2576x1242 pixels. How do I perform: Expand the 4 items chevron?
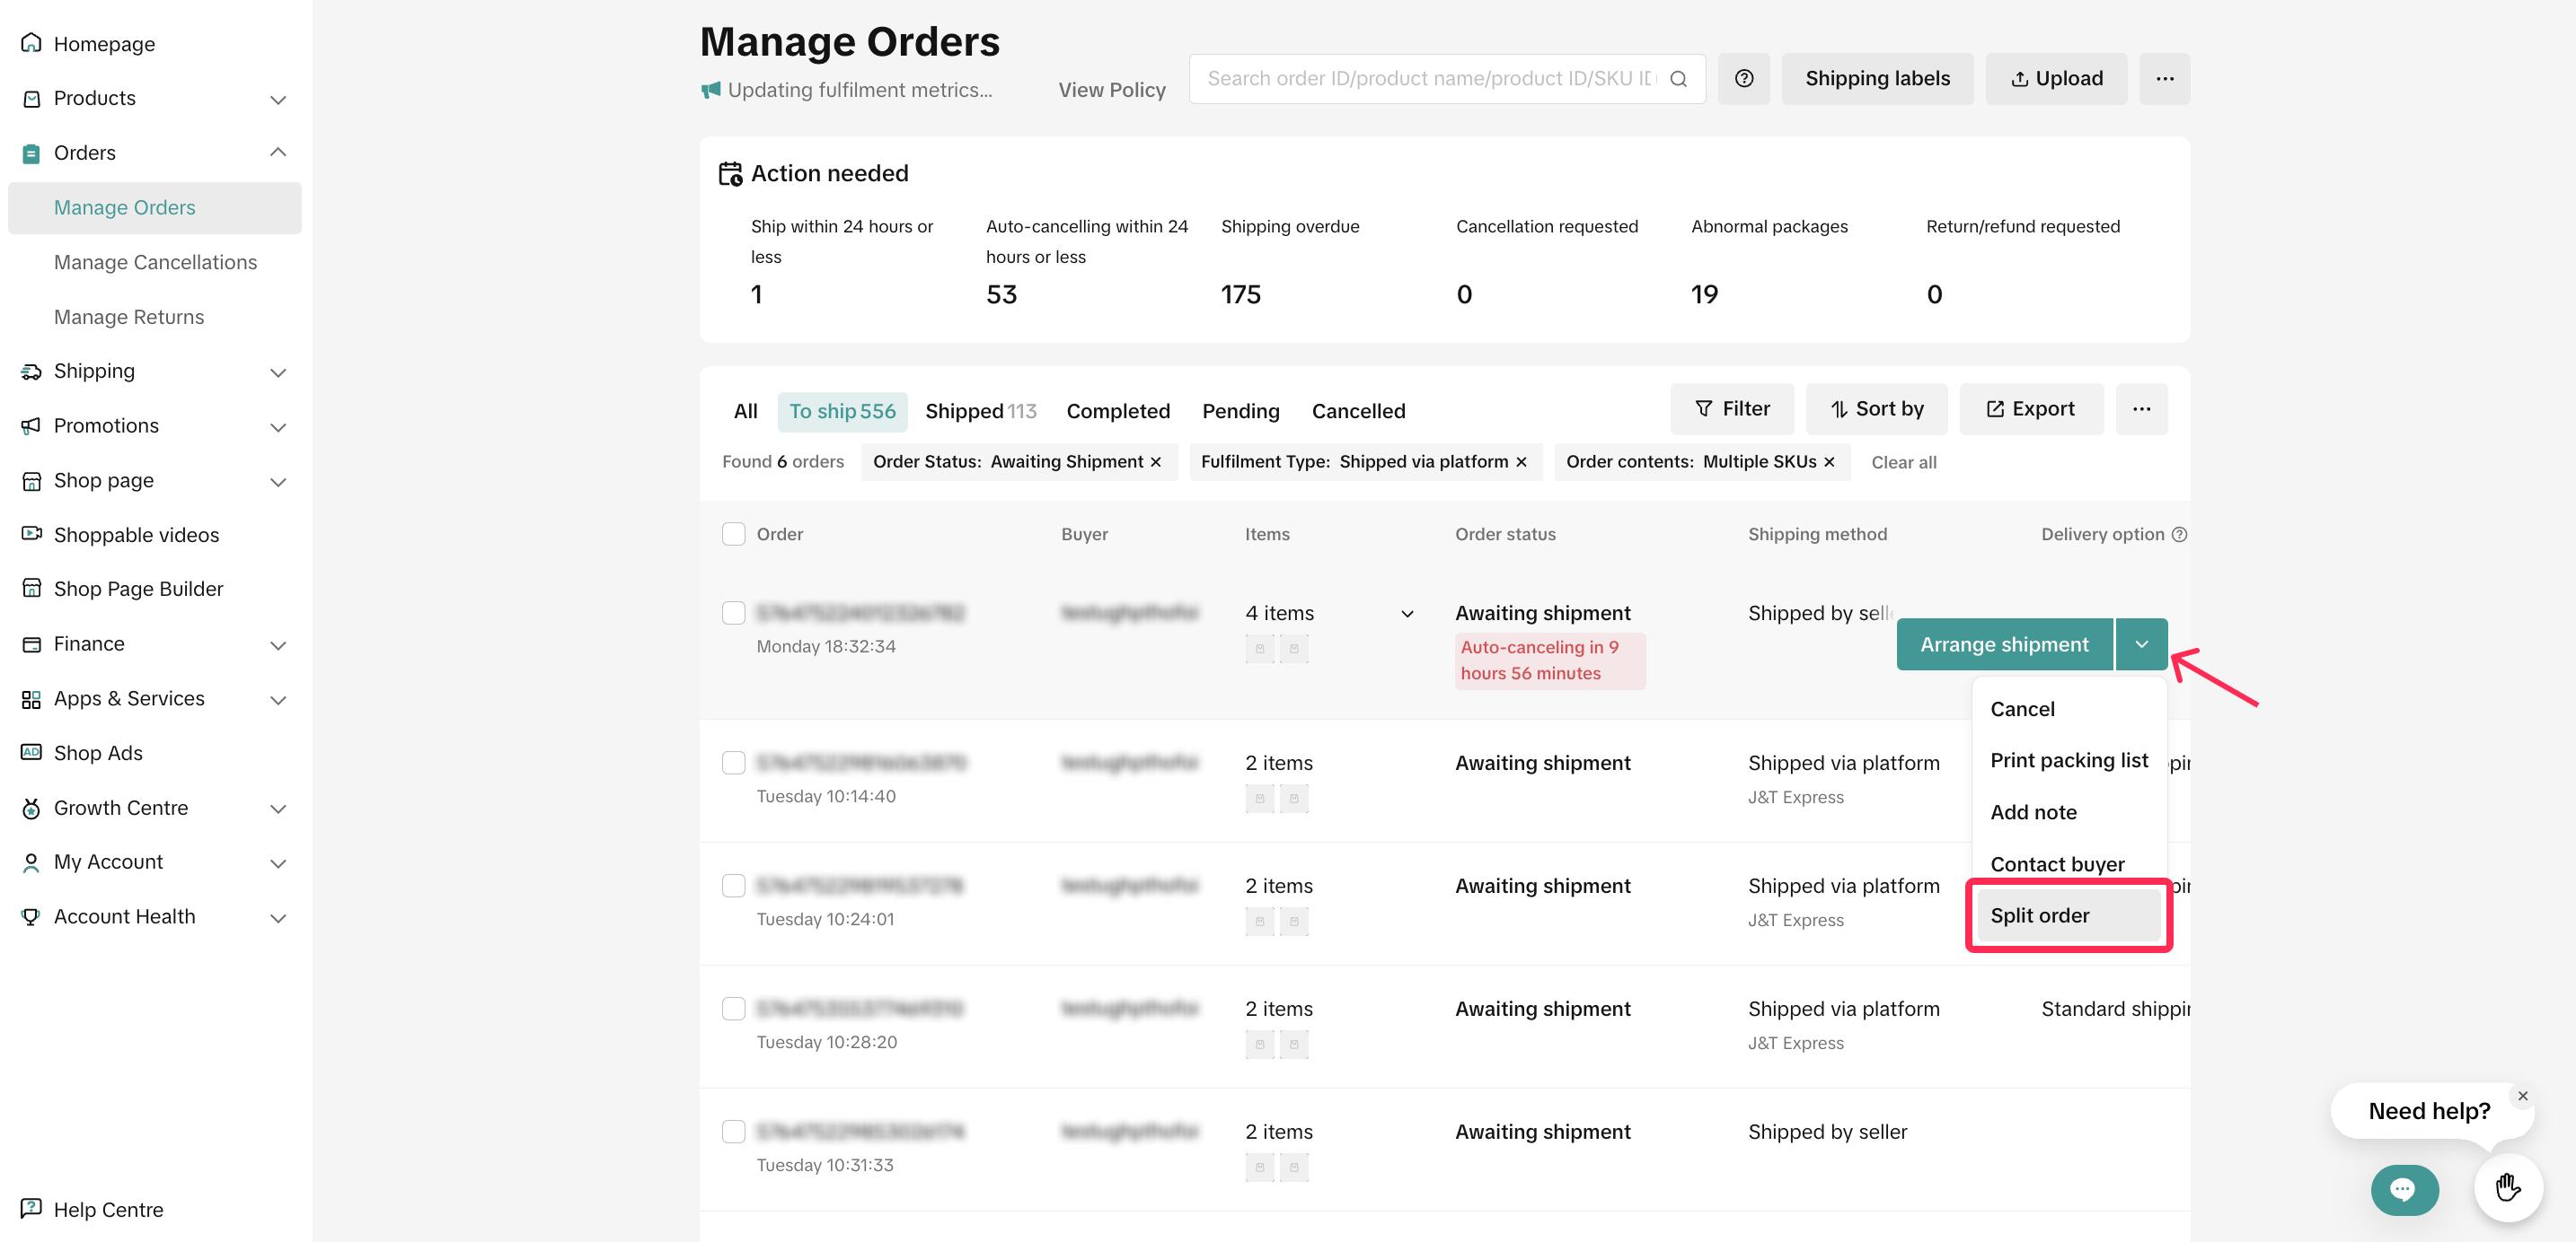click(1406, 614)
